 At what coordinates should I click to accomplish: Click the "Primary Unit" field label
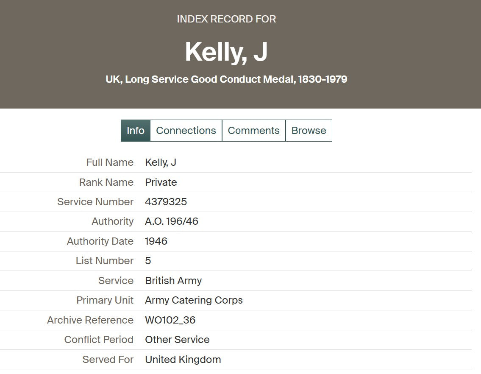105,300
